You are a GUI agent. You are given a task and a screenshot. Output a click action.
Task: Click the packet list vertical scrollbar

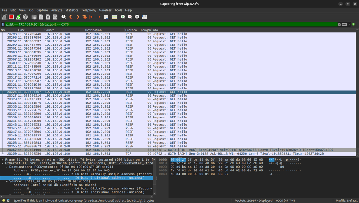point(357,94)
